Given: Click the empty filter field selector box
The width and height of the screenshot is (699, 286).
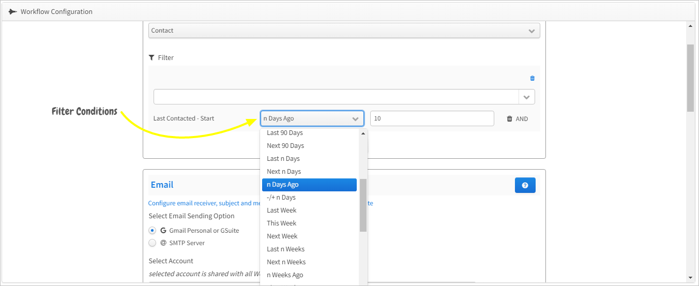Looking at the screenshot, I should [336, 97].
